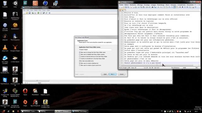Viewport: 202px width, 113px height.
Task: Open the Fichier menu in Notepad++
Action: tap(121, 5)
